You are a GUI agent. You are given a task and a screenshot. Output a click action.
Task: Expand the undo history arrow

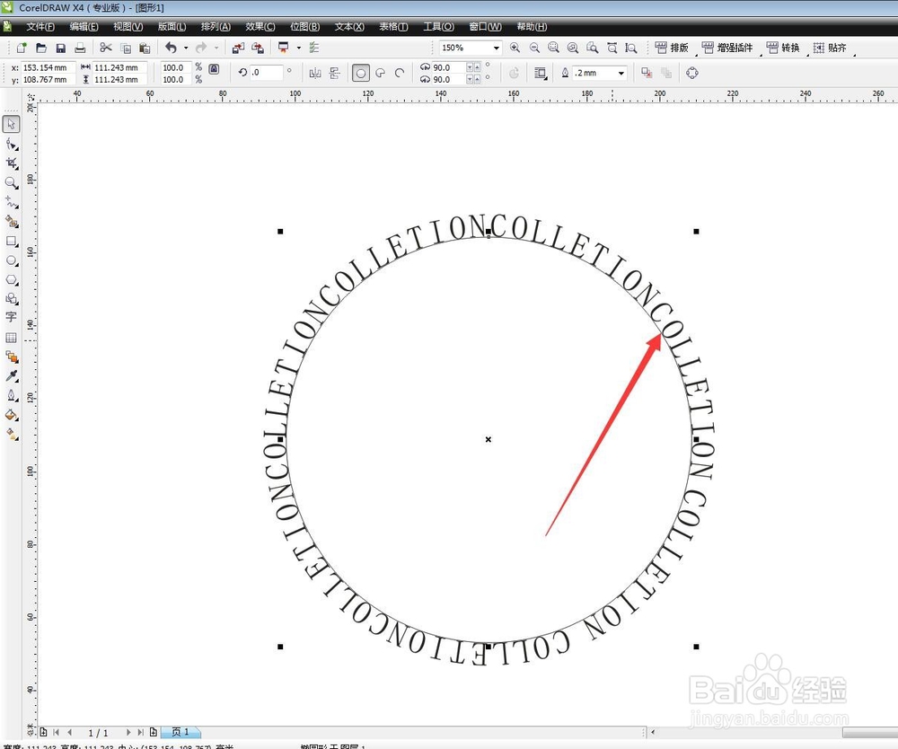pyautogui.click(x=186, y=48)
